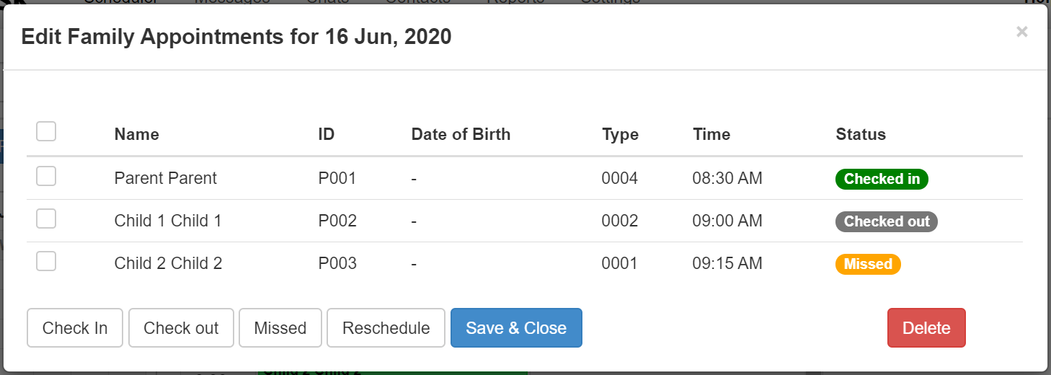Select the Child 1 Child 1 checkbox
1051x375 pixels.
[46, 219]
